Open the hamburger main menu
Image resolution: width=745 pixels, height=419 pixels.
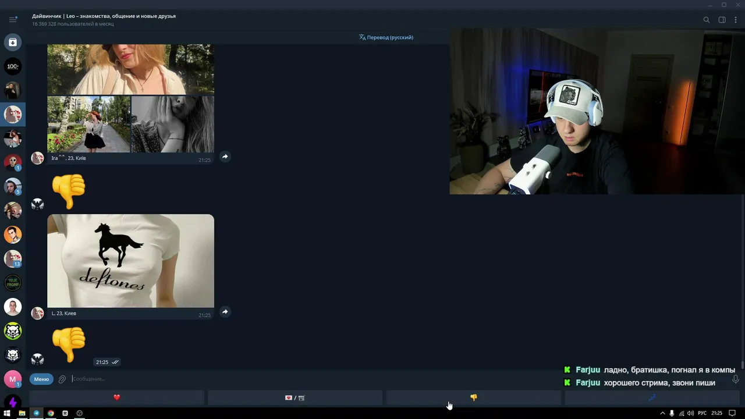(x=13, y=19)
